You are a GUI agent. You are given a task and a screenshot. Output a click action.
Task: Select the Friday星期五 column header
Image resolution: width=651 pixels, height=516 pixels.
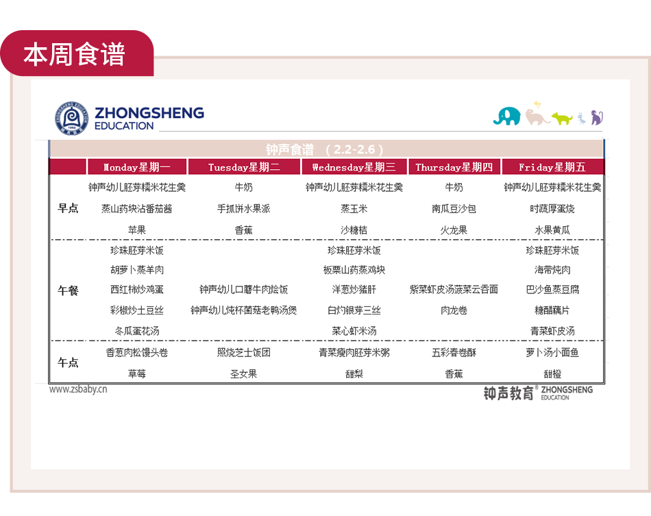coord(552,167)
